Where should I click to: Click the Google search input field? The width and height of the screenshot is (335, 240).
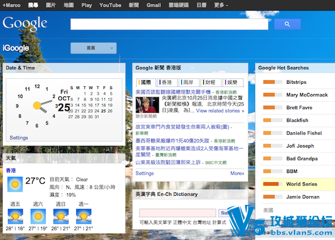169,24
